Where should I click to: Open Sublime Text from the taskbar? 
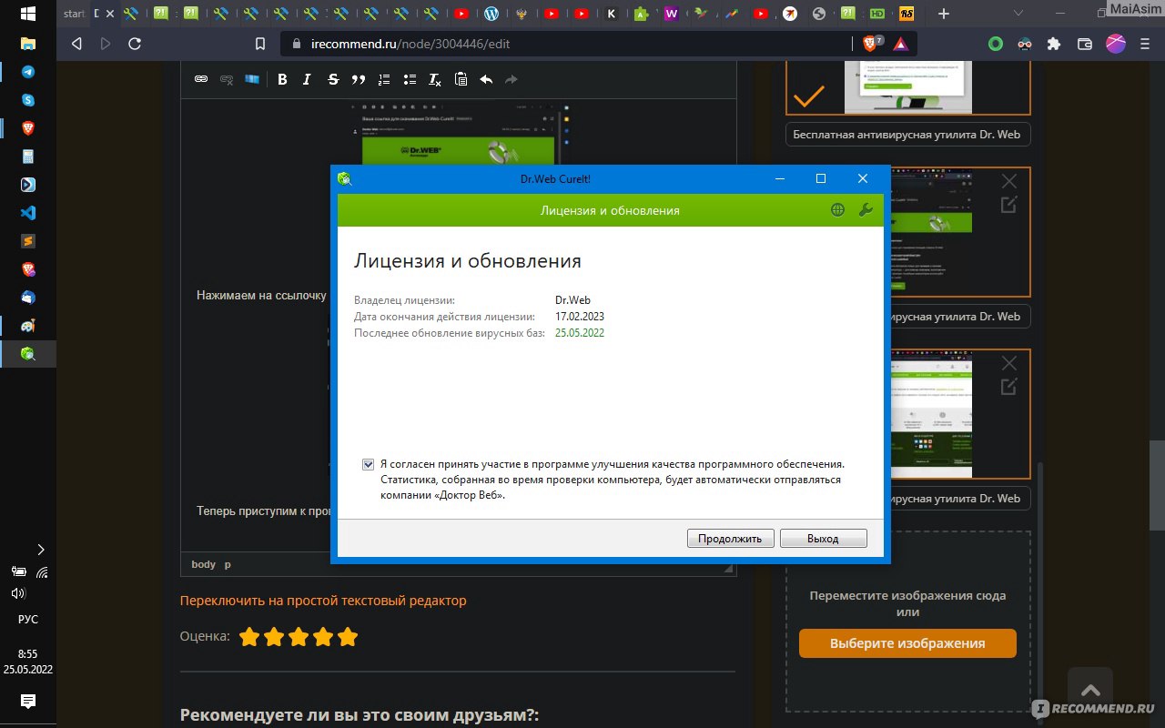(x=28, y=241)
